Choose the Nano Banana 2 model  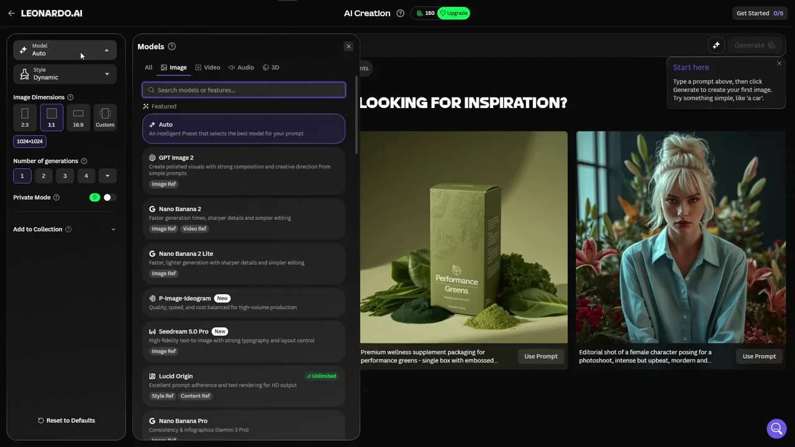coord(243,219)
